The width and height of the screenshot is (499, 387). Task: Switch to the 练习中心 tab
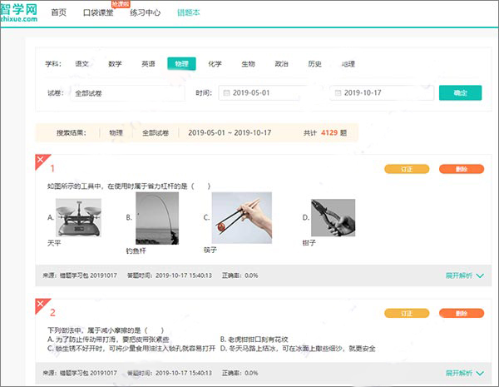tap(145, 13)
